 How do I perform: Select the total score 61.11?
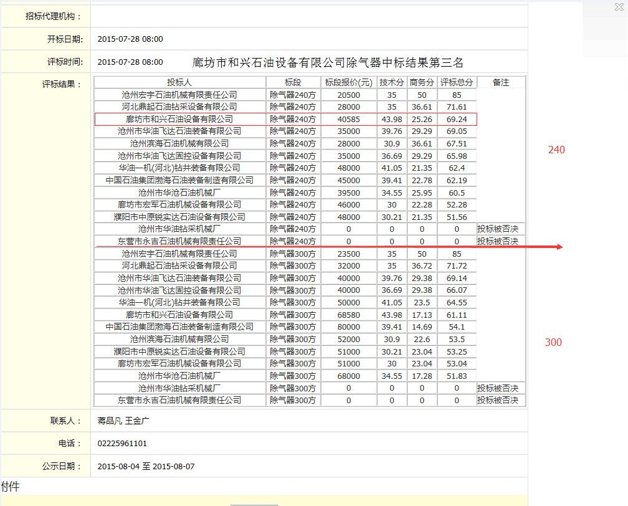tap(457, 315)
